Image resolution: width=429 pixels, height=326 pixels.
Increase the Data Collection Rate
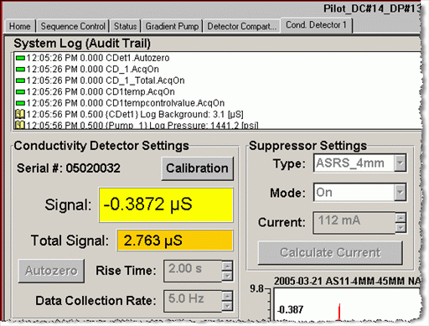227,296
